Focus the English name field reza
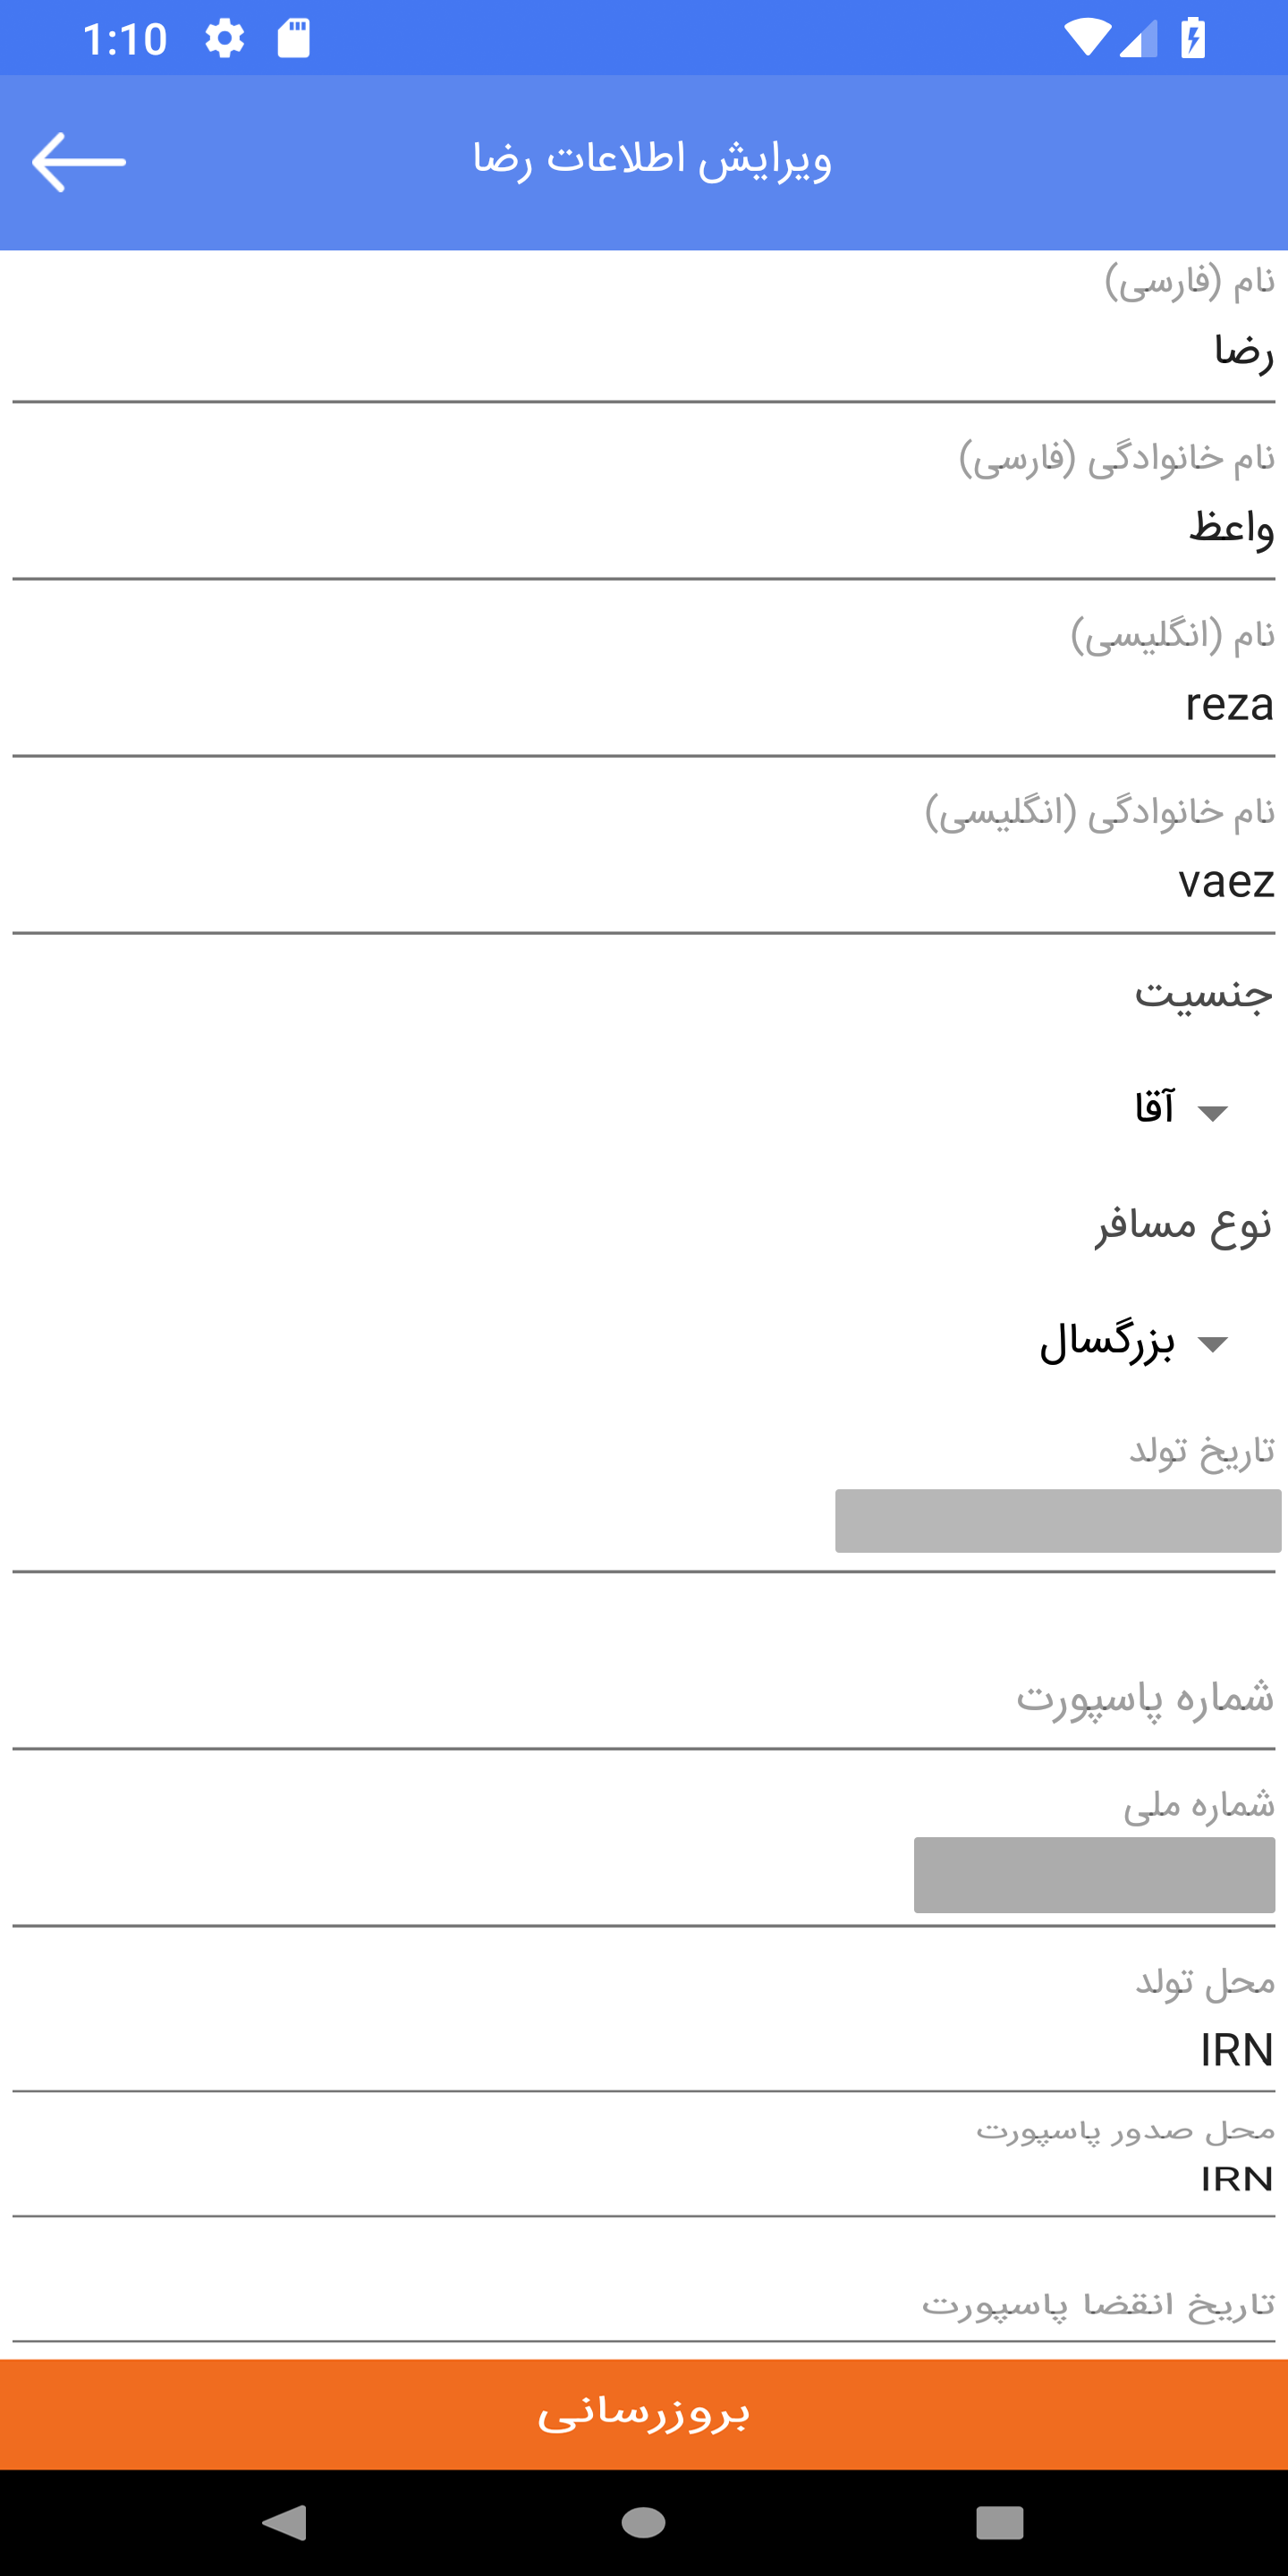This screenshot has height=2576, width=1288. pos(644,704)
